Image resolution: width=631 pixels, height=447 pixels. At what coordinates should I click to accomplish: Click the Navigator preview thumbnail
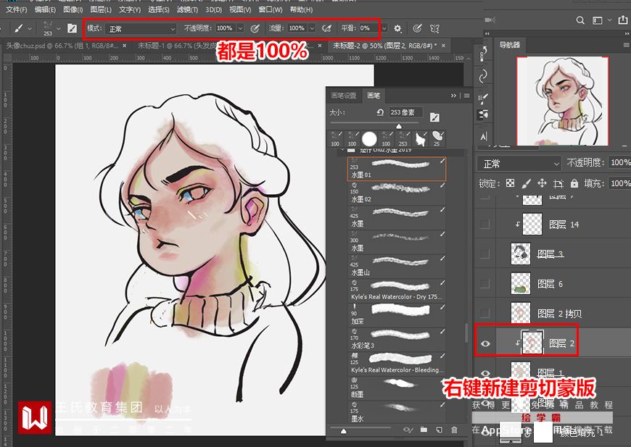[x=563, y=101]
